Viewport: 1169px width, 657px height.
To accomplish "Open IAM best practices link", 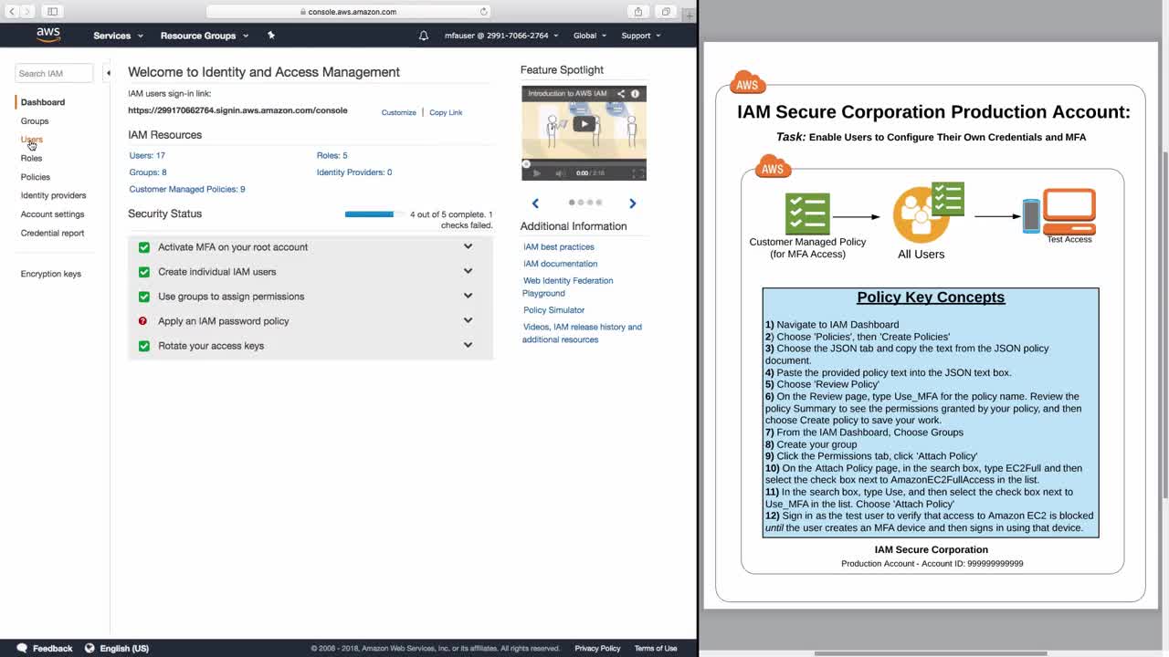I will click(x=559, y=246).
